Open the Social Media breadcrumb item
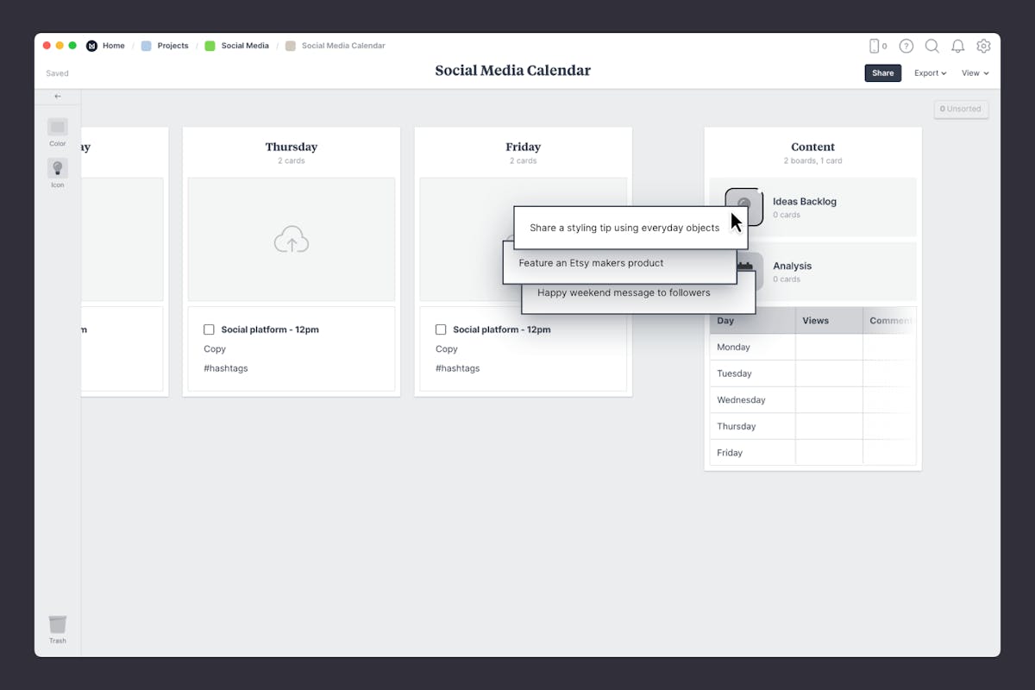 coord(245,46)
